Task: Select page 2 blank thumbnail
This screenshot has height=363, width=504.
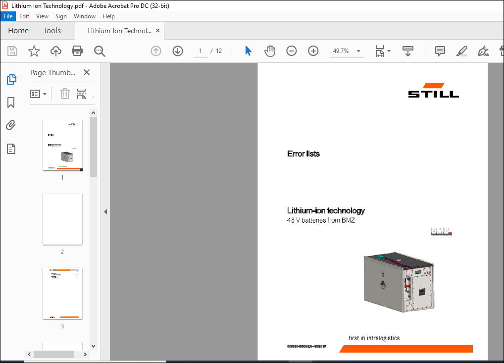Action: (63, 219)
